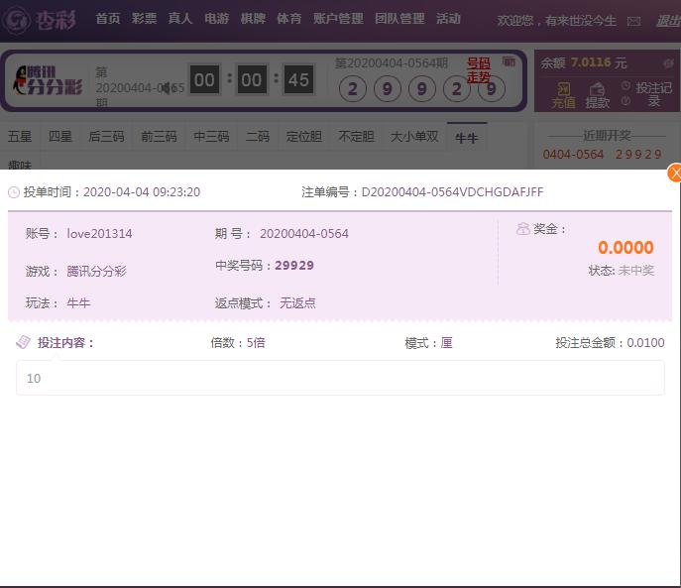The height and width of the screenshot is (588, 681).
Task: Open the 首页 home menu
Action: (108, 19)
